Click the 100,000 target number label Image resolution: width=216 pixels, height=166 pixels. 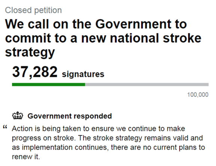click(198, 95)
